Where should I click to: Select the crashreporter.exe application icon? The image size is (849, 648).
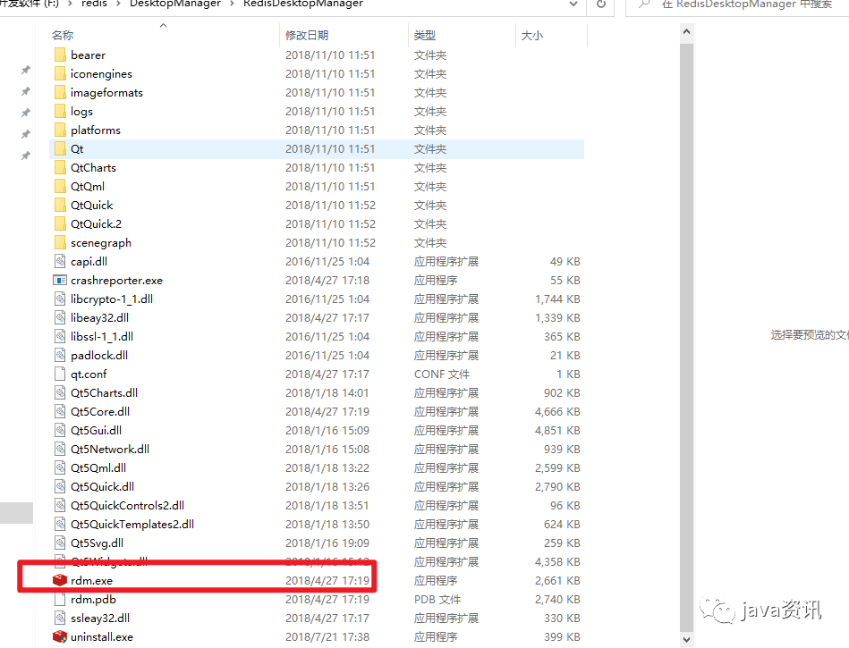click(60, 280)
